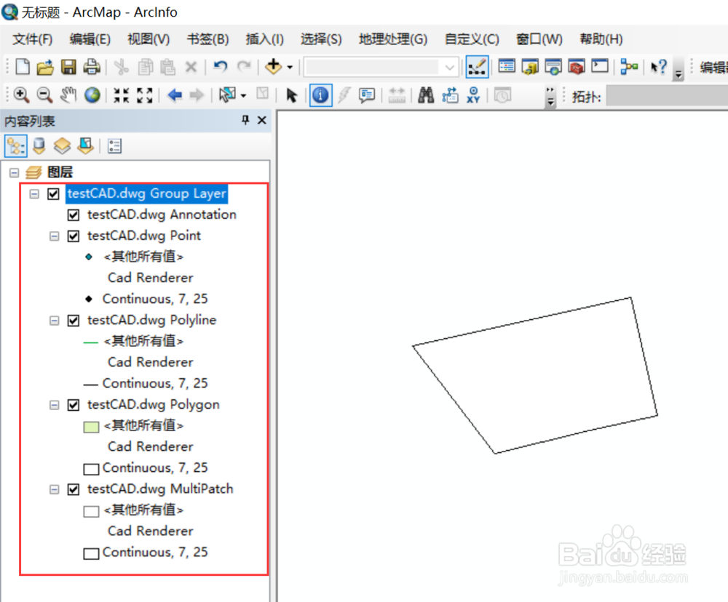List layers by drawing order
Viewport: 728px width, 602px height.
pos(16,146)
